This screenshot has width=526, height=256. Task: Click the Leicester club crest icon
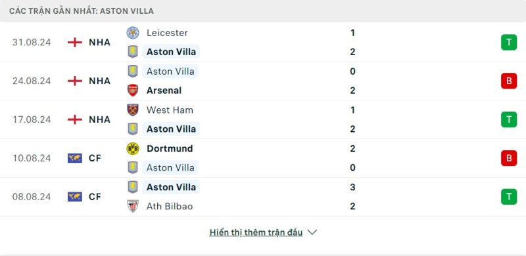(133, 33)
